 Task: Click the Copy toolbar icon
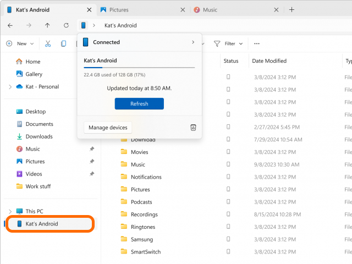[64, 43]
